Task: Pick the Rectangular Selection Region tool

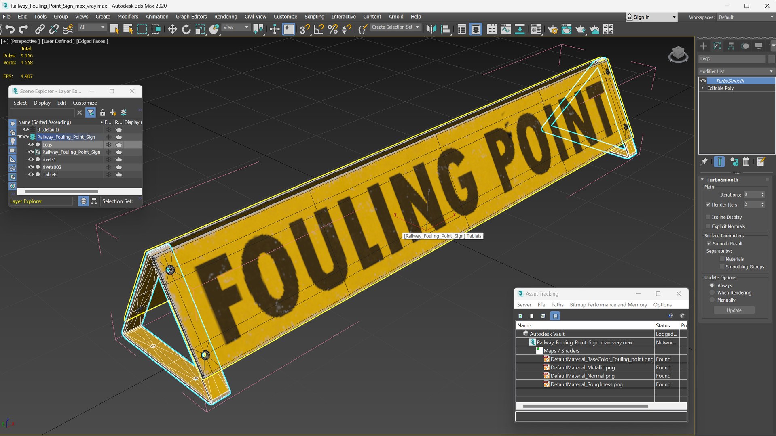Action: [142, 29]
